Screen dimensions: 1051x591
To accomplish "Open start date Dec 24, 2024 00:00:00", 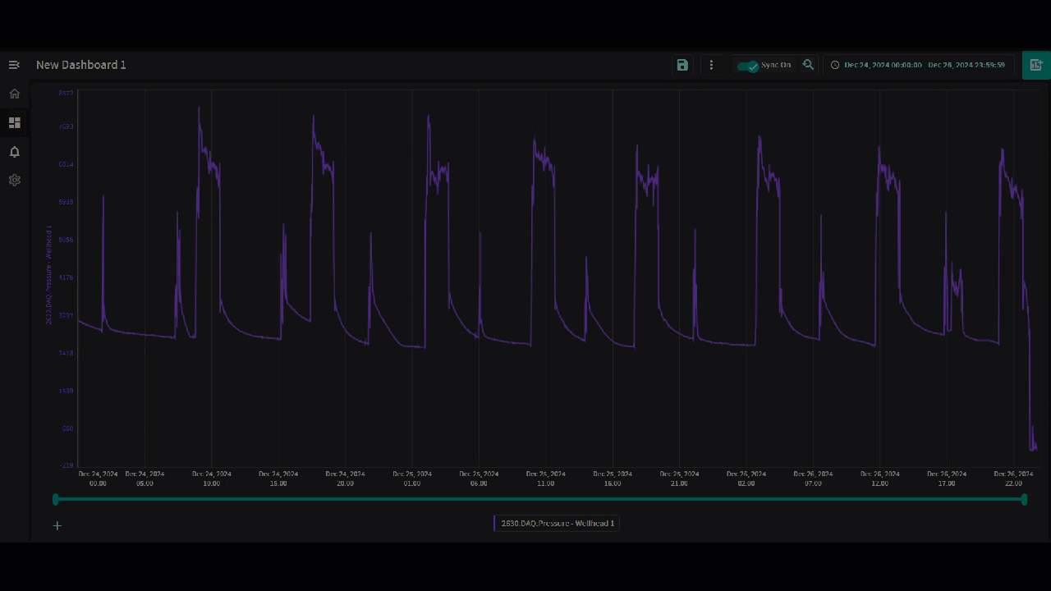I will tap(883, 65).
